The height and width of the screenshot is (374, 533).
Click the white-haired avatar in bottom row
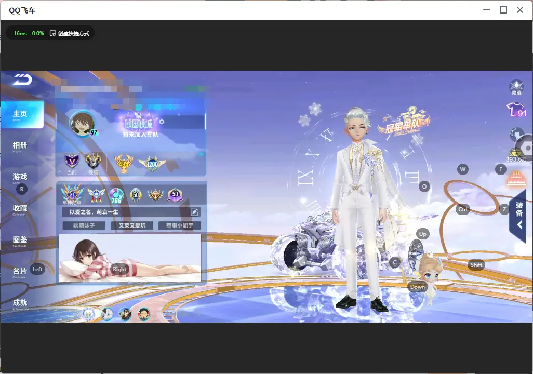(89, 313)
